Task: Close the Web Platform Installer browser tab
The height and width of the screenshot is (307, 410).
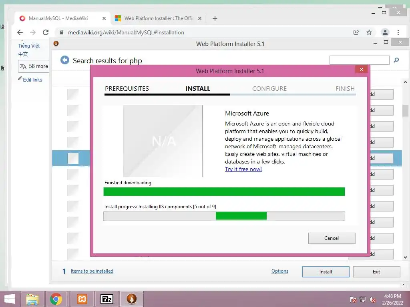Action: click(199, 18)
